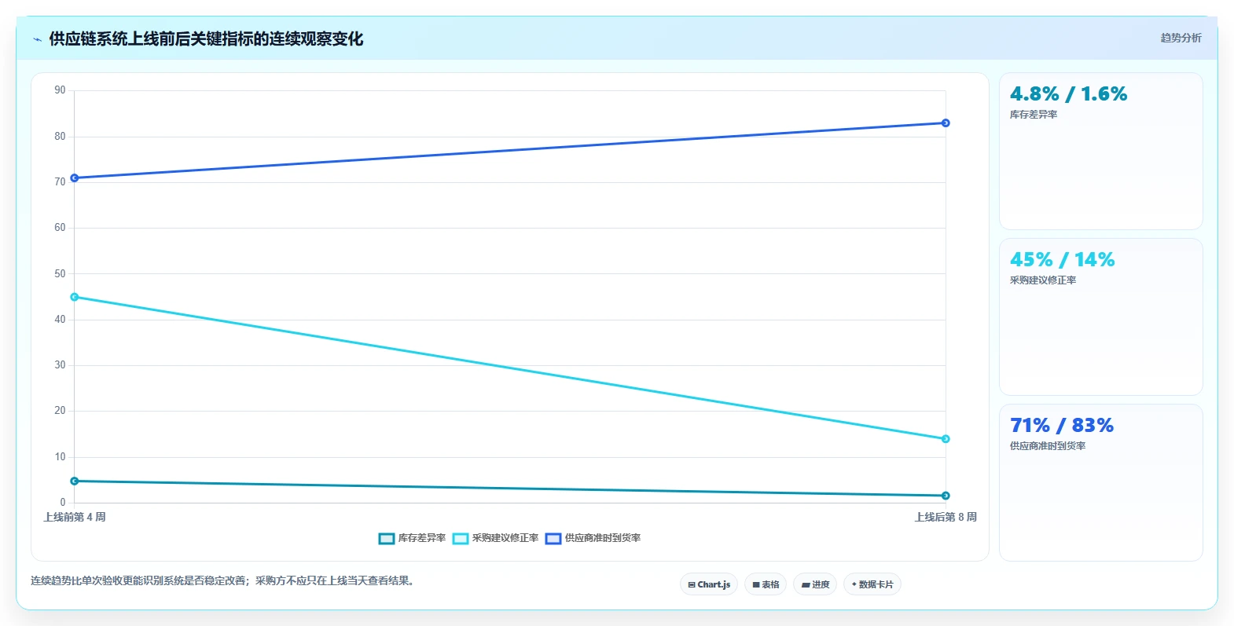Click the 数据卡片 tag chip

872,584
